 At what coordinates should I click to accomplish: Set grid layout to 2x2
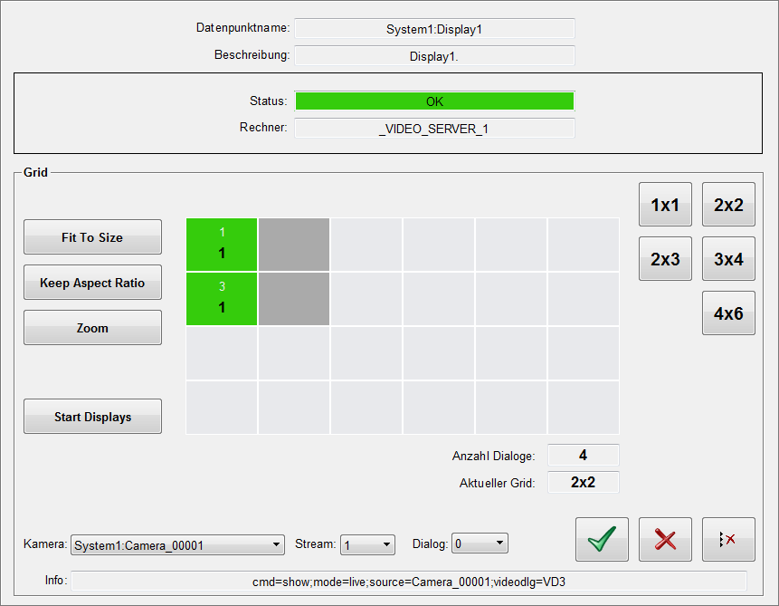728,205
